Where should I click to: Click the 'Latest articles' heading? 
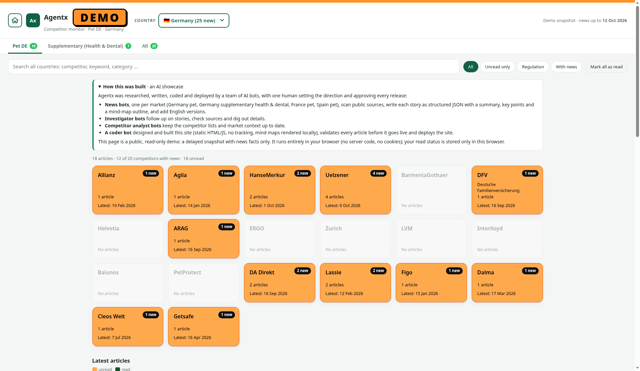point(111,361)
